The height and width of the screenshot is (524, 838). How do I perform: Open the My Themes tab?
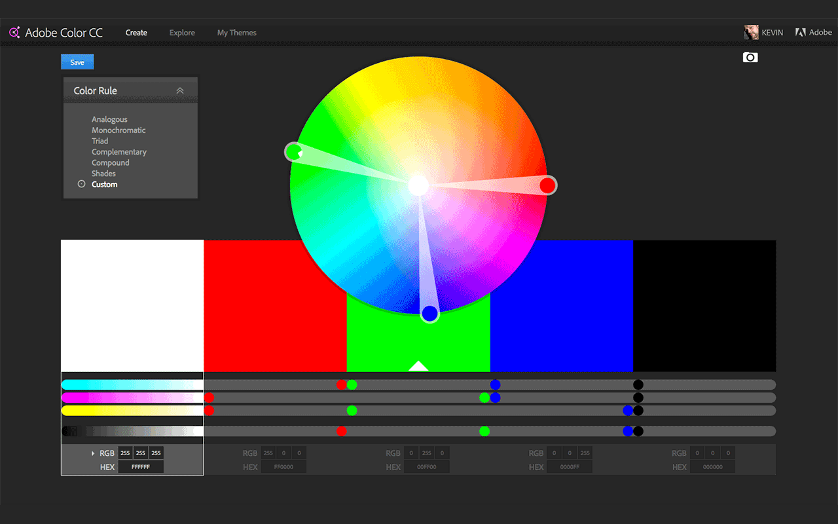pos(237,33)
